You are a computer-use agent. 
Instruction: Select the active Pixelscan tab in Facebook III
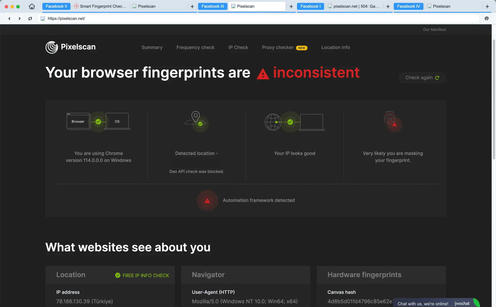pyautogui.click(x=257, y=6)
